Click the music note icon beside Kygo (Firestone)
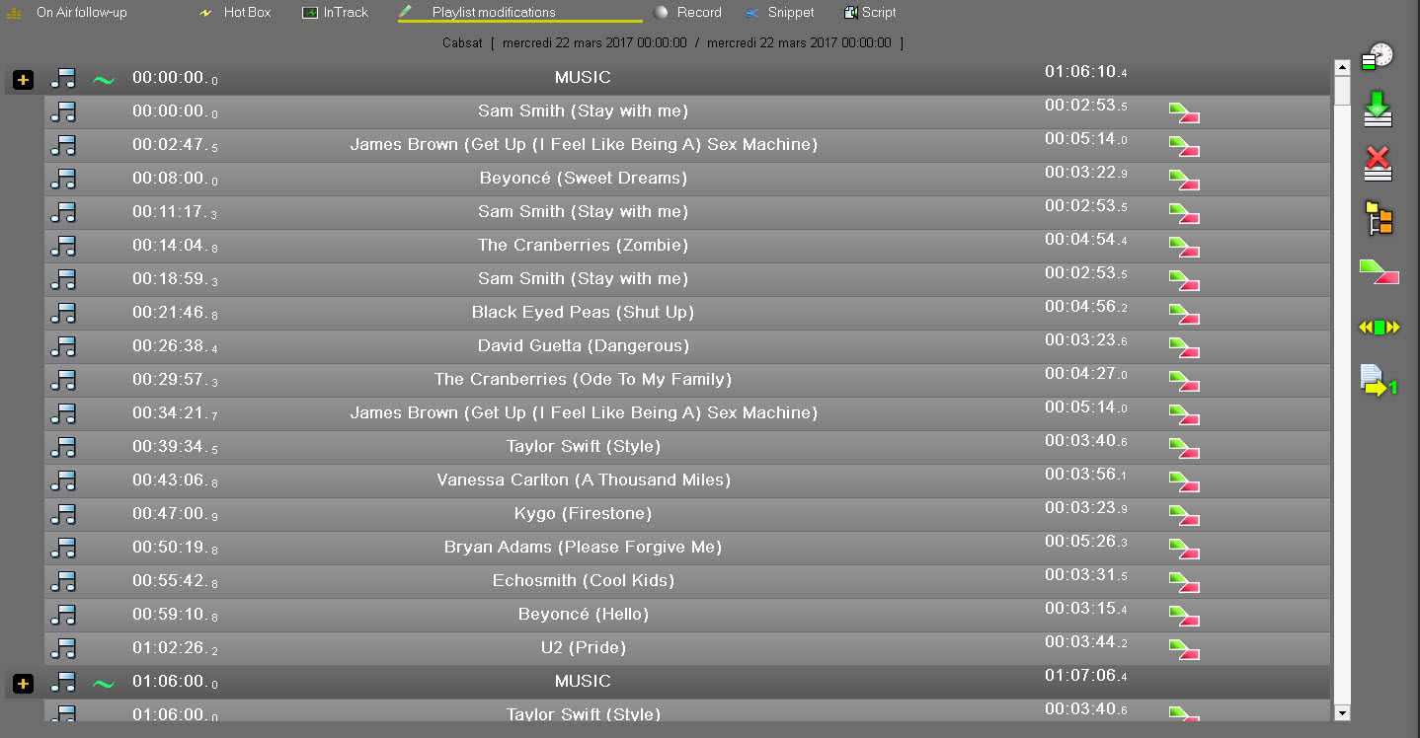 [x=63, y=514]
